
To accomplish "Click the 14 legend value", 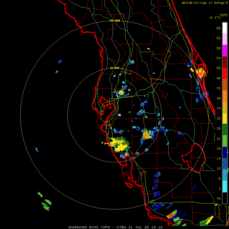I will point(219,159).
